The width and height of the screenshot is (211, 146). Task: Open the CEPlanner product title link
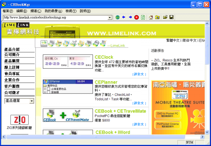[106, 82]
